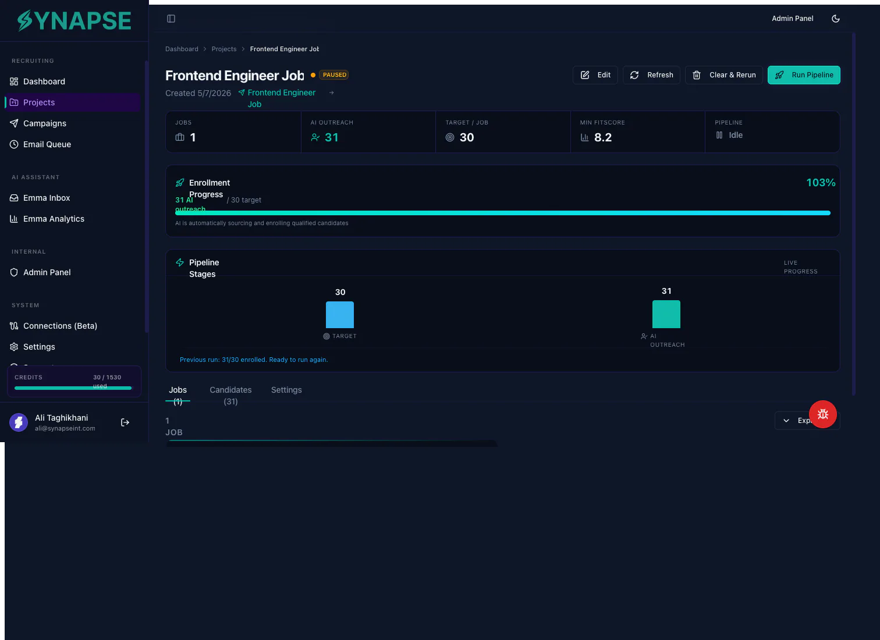Toggle the sidebar collapse icon

coord(171,19)
